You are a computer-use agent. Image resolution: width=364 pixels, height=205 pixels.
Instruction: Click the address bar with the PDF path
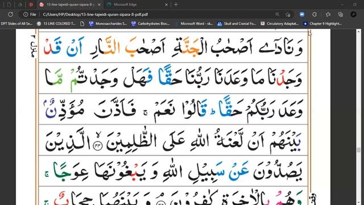(x=155, y=14)
